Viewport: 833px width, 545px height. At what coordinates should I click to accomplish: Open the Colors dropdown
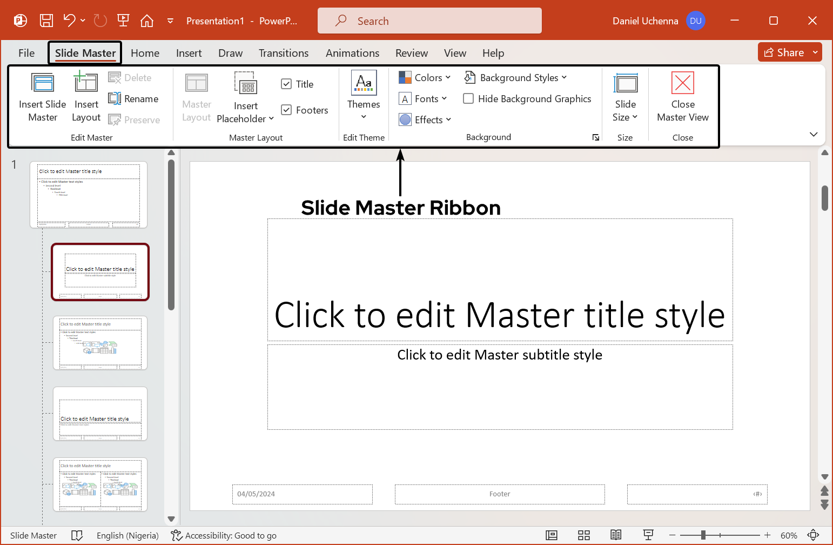[x=425, y=77]
